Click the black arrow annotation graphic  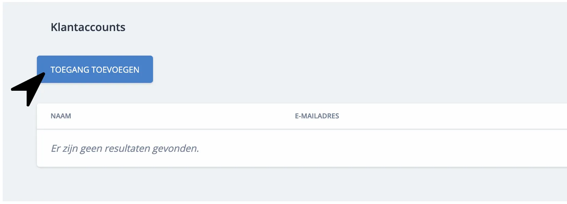tap(27, 90)
